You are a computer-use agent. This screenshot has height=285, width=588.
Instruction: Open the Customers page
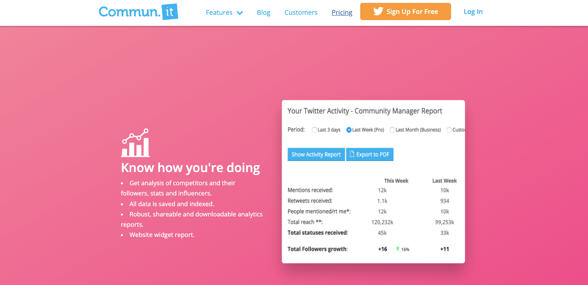(301, 12)
